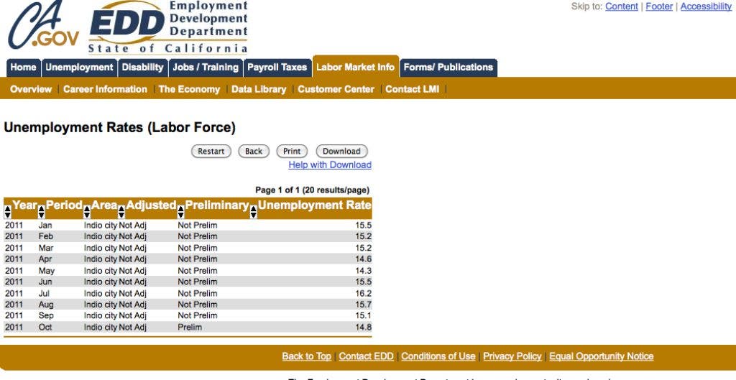
Task: Open the Jobs / Training tab
Action: tap(206, 68)
